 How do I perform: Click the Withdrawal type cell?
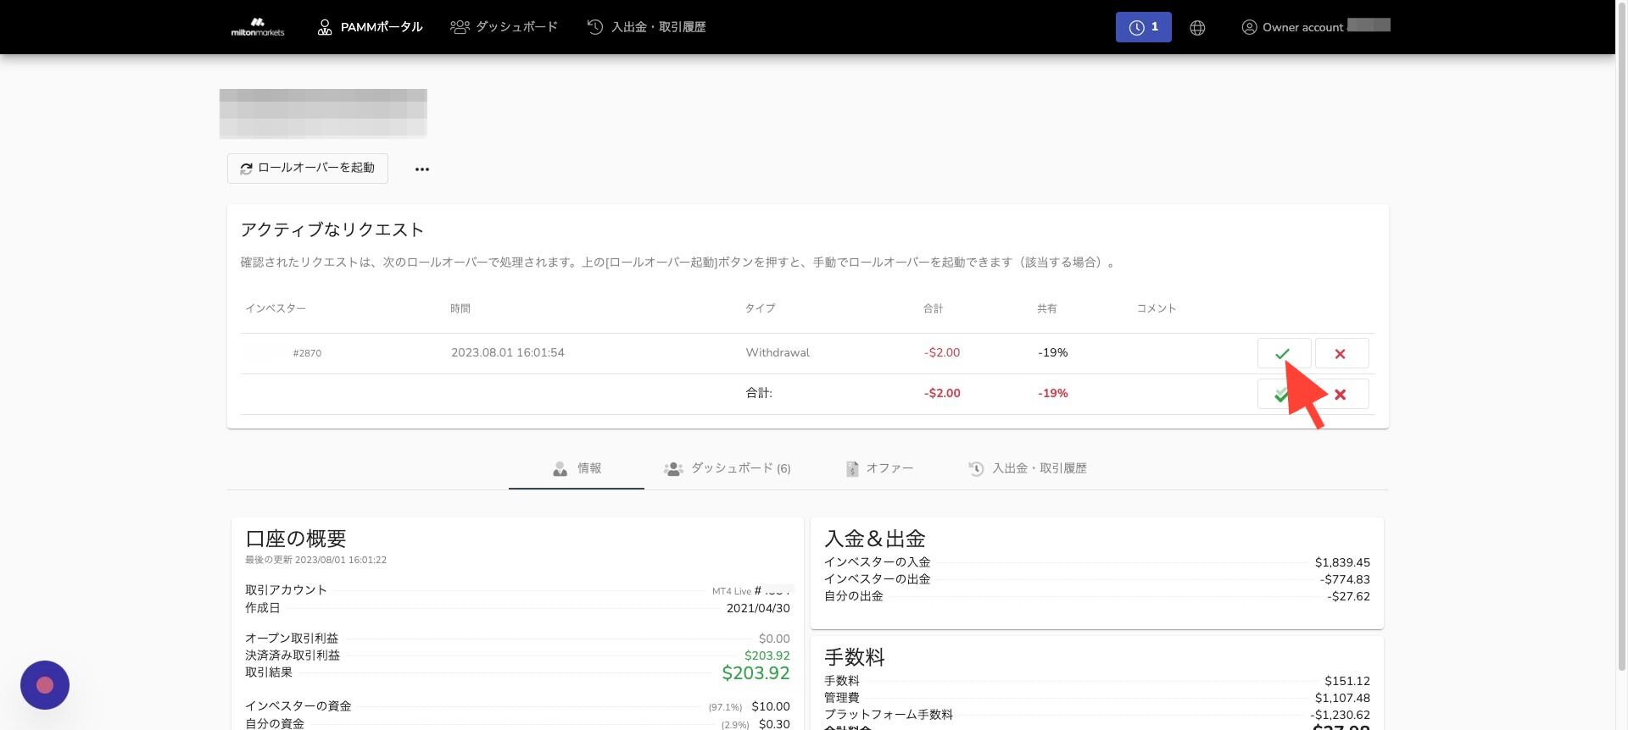[778, 352]
